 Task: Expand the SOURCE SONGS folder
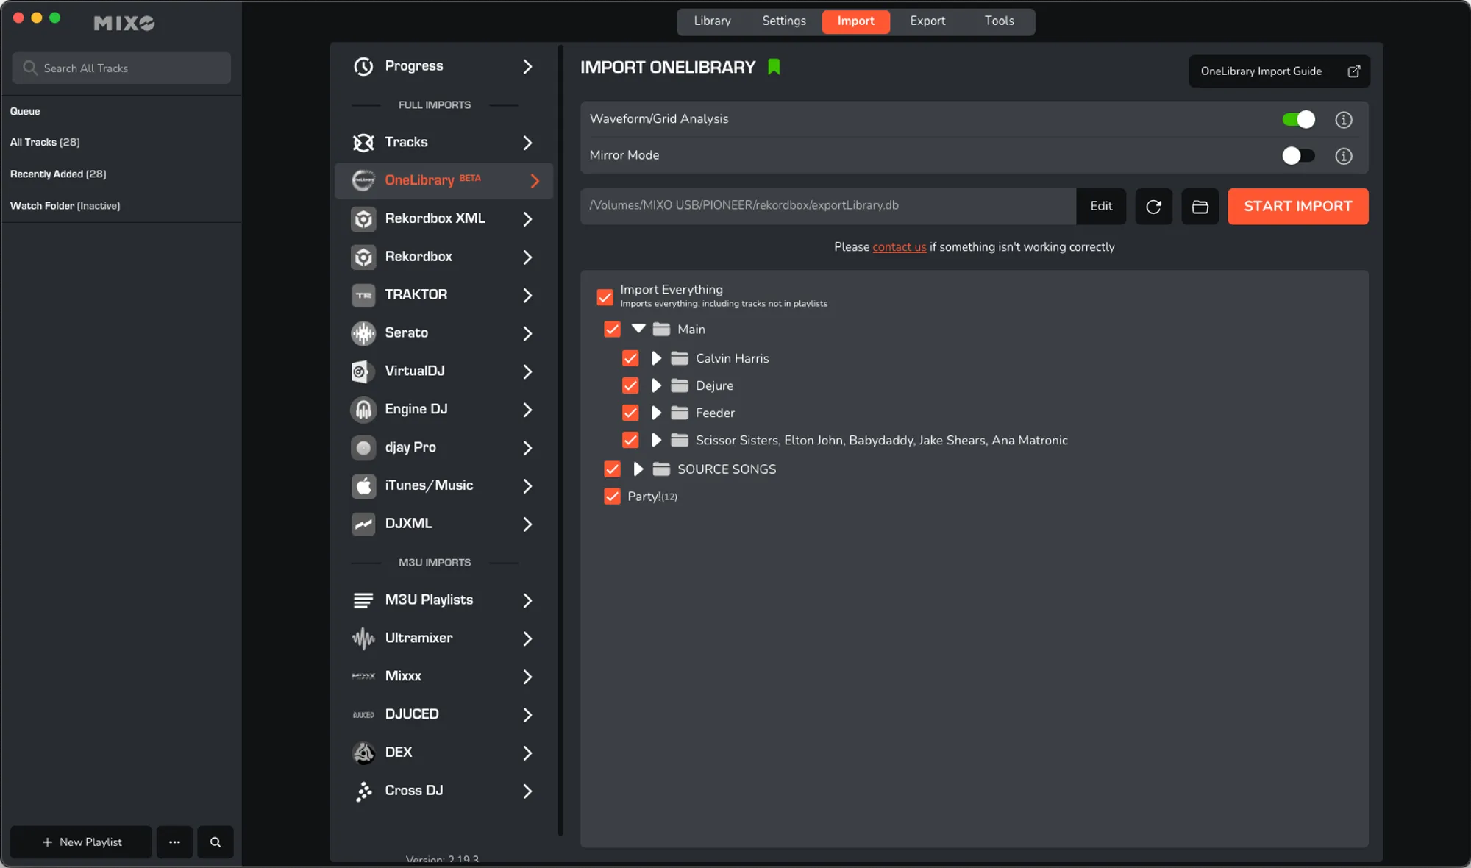click(638, 469)
